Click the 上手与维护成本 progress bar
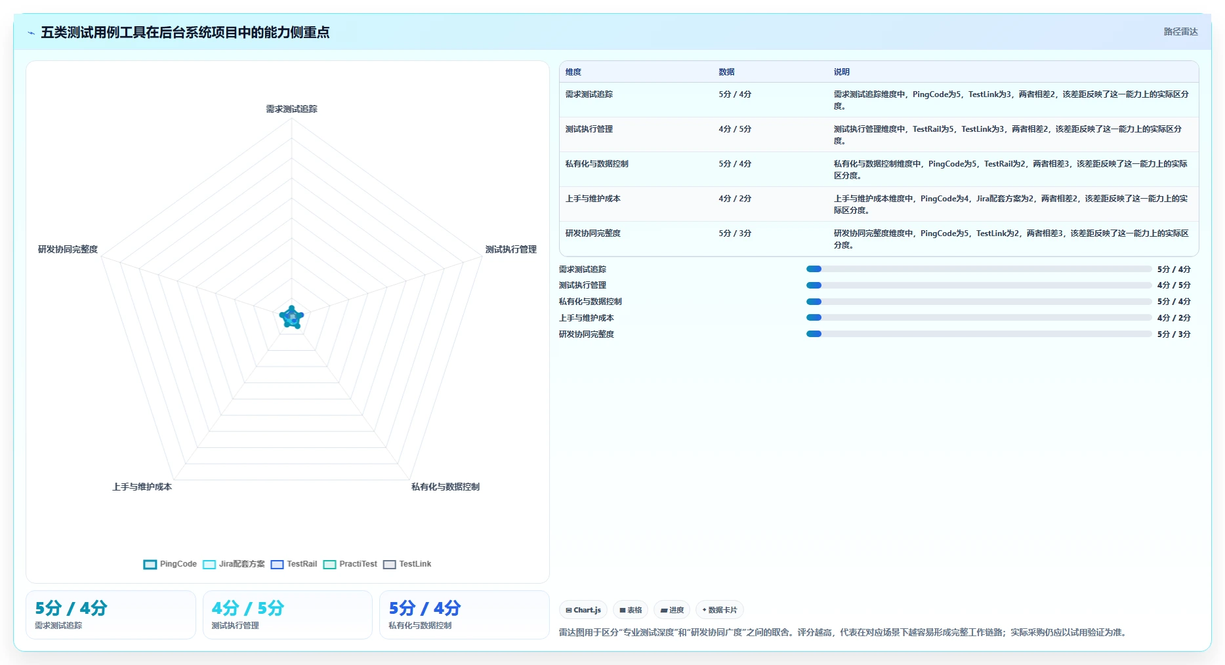Screen dimensions: 1225x665 (x=979, y=317)
